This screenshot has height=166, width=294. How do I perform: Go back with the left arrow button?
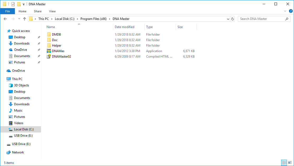point(5,19)
